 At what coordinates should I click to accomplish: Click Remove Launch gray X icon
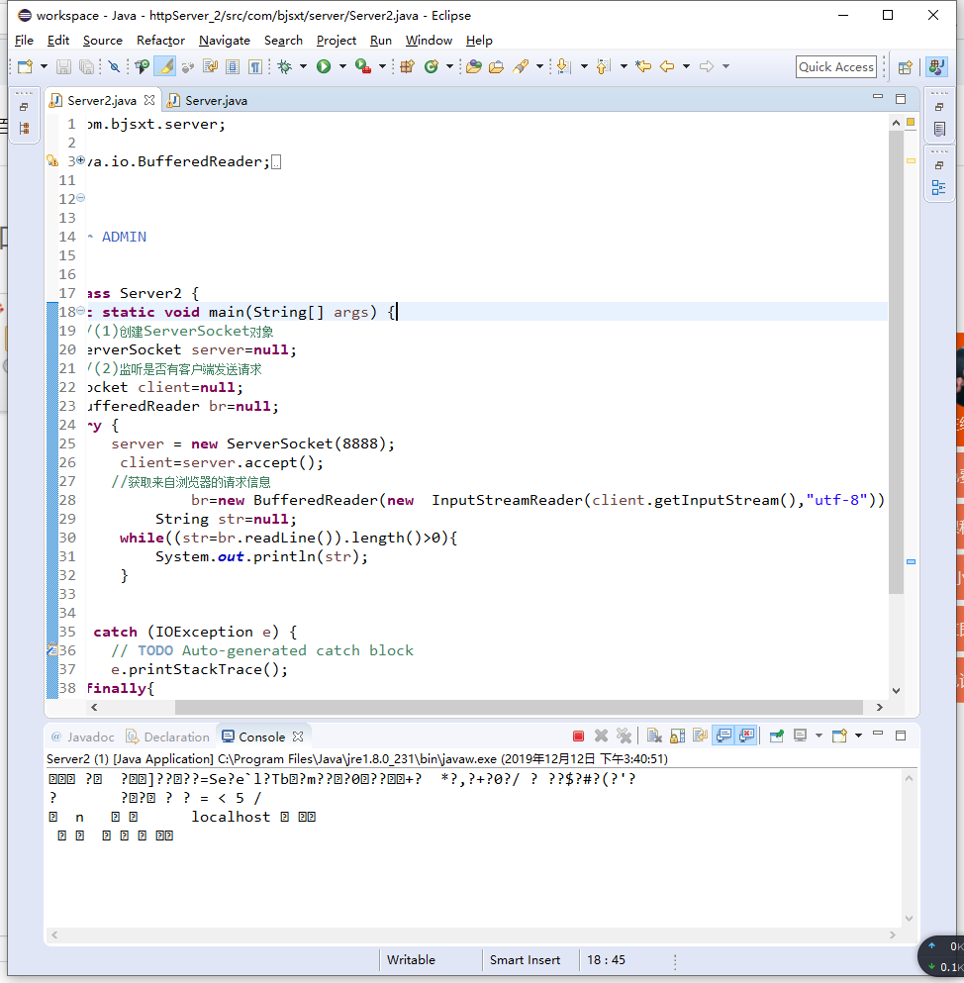point(601,736)
